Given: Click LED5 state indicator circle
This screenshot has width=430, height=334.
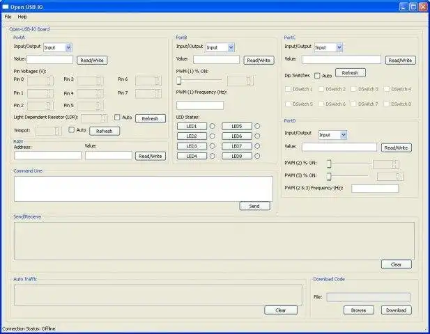Looking at the screenshot, I should pos(257,126).
